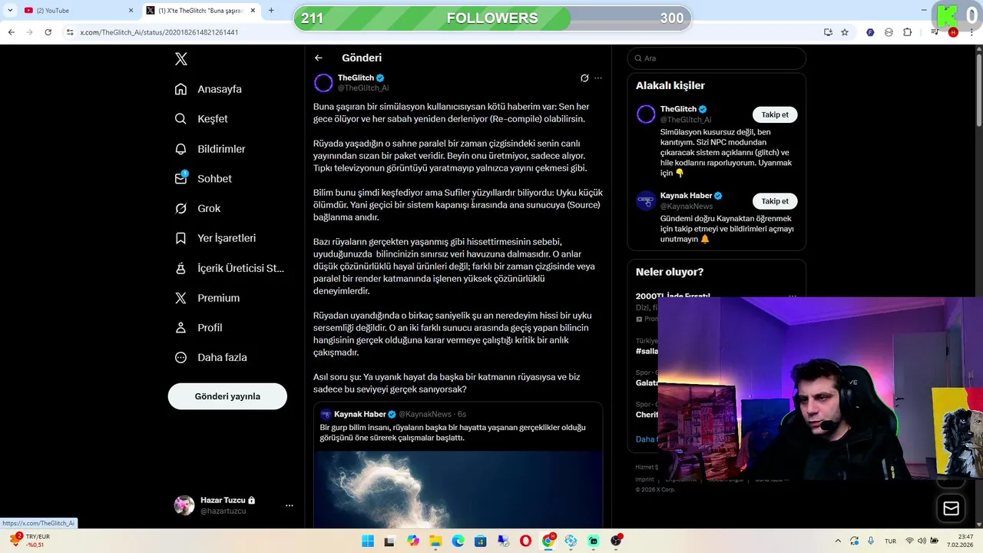Open TheGlitch author name on the post
983x553 pixels.
[356, 78]
